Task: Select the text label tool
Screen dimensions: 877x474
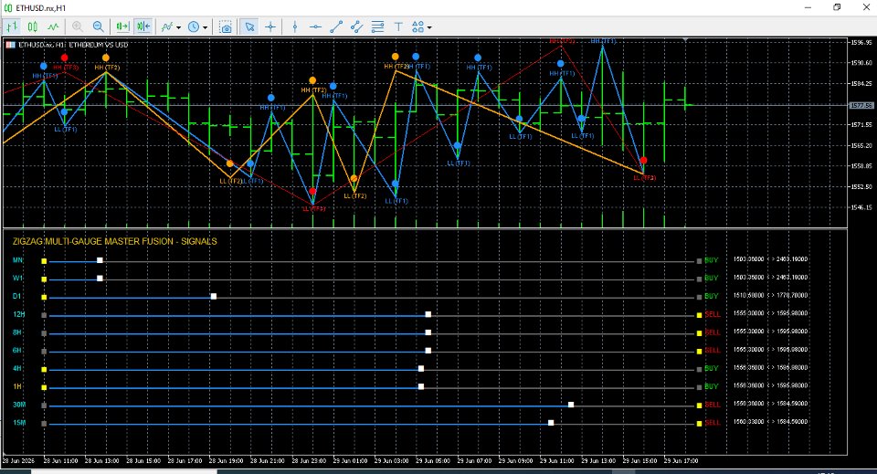Action: point(398,26)
